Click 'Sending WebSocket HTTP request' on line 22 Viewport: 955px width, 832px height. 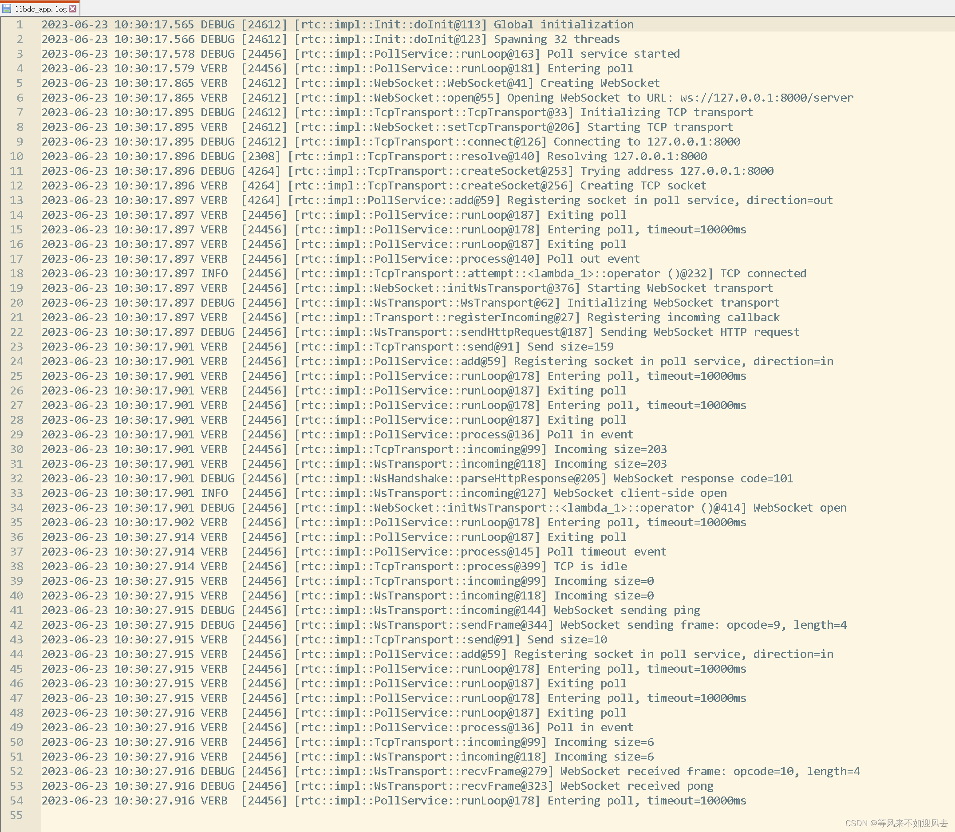click(x=700, y=332)
